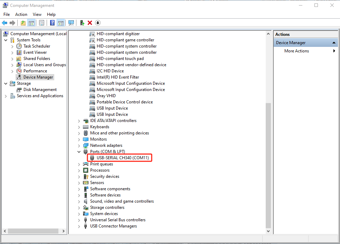Click Scan for hardware changes icon
This screenshot has height=244, width=340.
(71, 23)
